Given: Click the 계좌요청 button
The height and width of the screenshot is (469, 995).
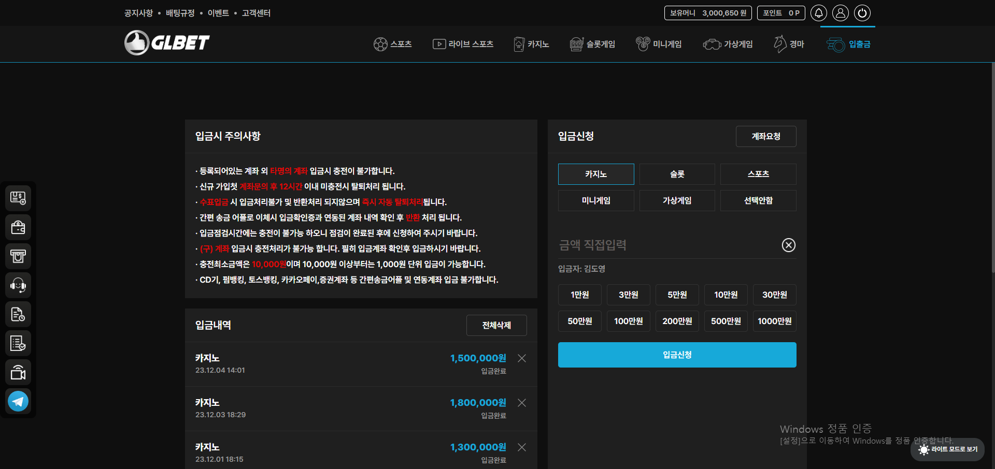Looking at the screenshot, I should 766,137.
